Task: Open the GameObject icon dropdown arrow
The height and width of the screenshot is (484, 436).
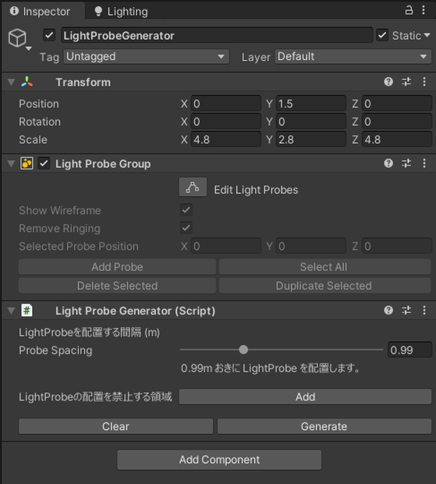Action: pos(29,48)
